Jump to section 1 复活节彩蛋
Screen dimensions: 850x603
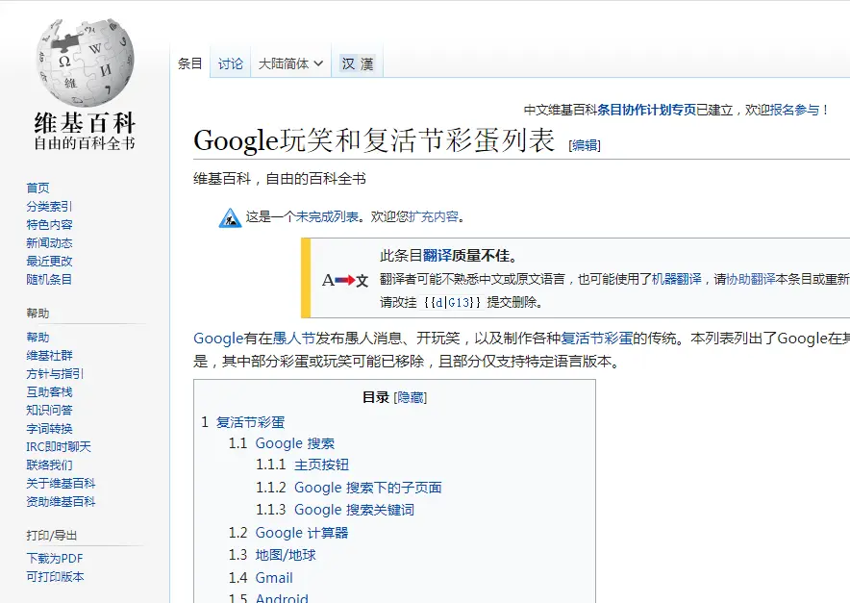pos(250,422)
